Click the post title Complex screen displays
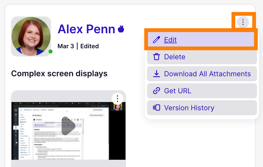Image resolution: width=263 pixels, height=167 pixels. coord(59,73)
